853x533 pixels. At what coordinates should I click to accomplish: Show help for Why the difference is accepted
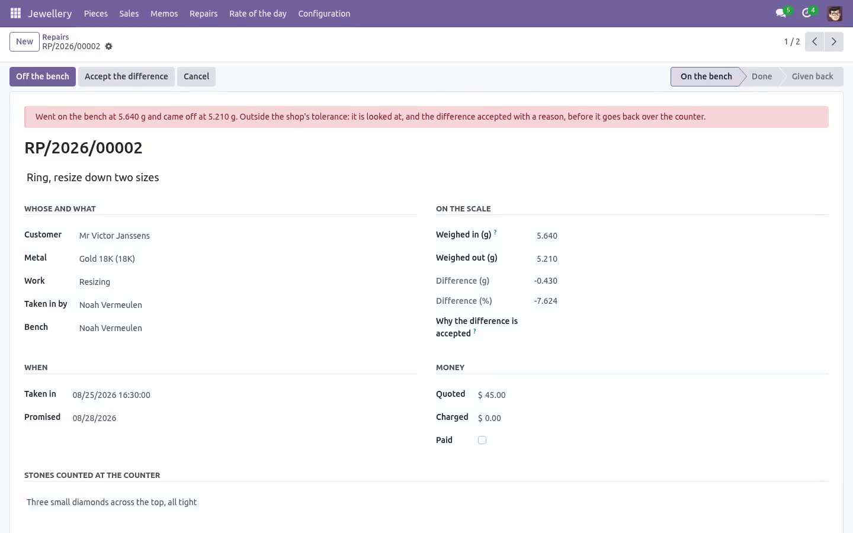474,331
